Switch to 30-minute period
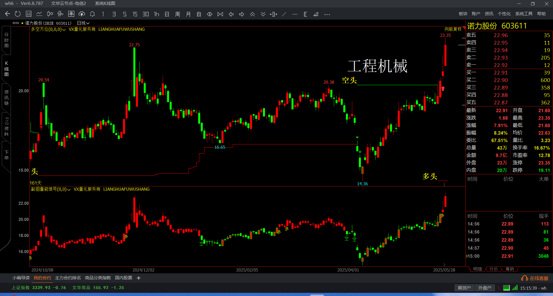The height and width of the screenshot is (296, 553). tap(145, 14)
